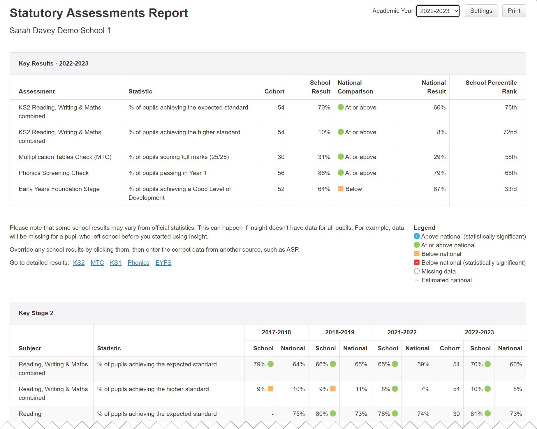Click the green circle in the Phonics Screening Check row
The height and width of the screenshot is (429, 537).
[x=341, y=173]
